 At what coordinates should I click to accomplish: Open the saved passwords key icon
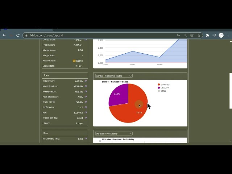pos(178,35)
